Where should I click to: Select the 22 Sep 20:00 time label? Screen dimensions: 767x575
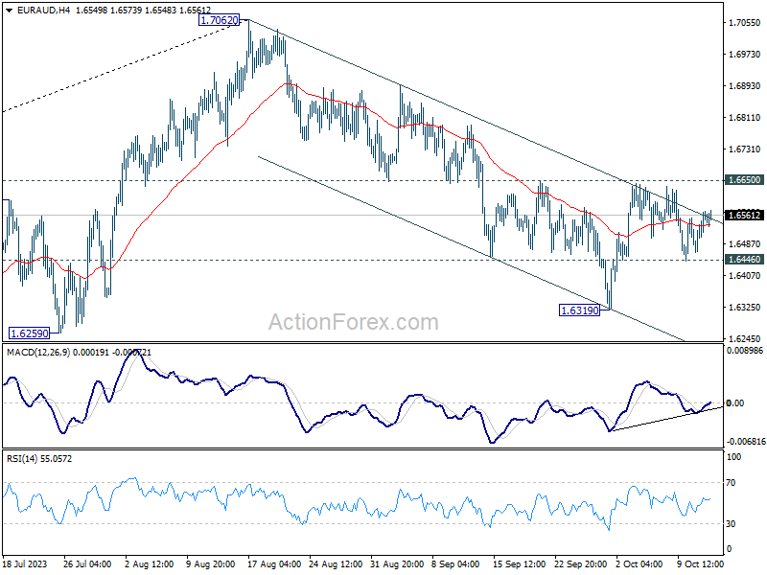coord(581,563)
